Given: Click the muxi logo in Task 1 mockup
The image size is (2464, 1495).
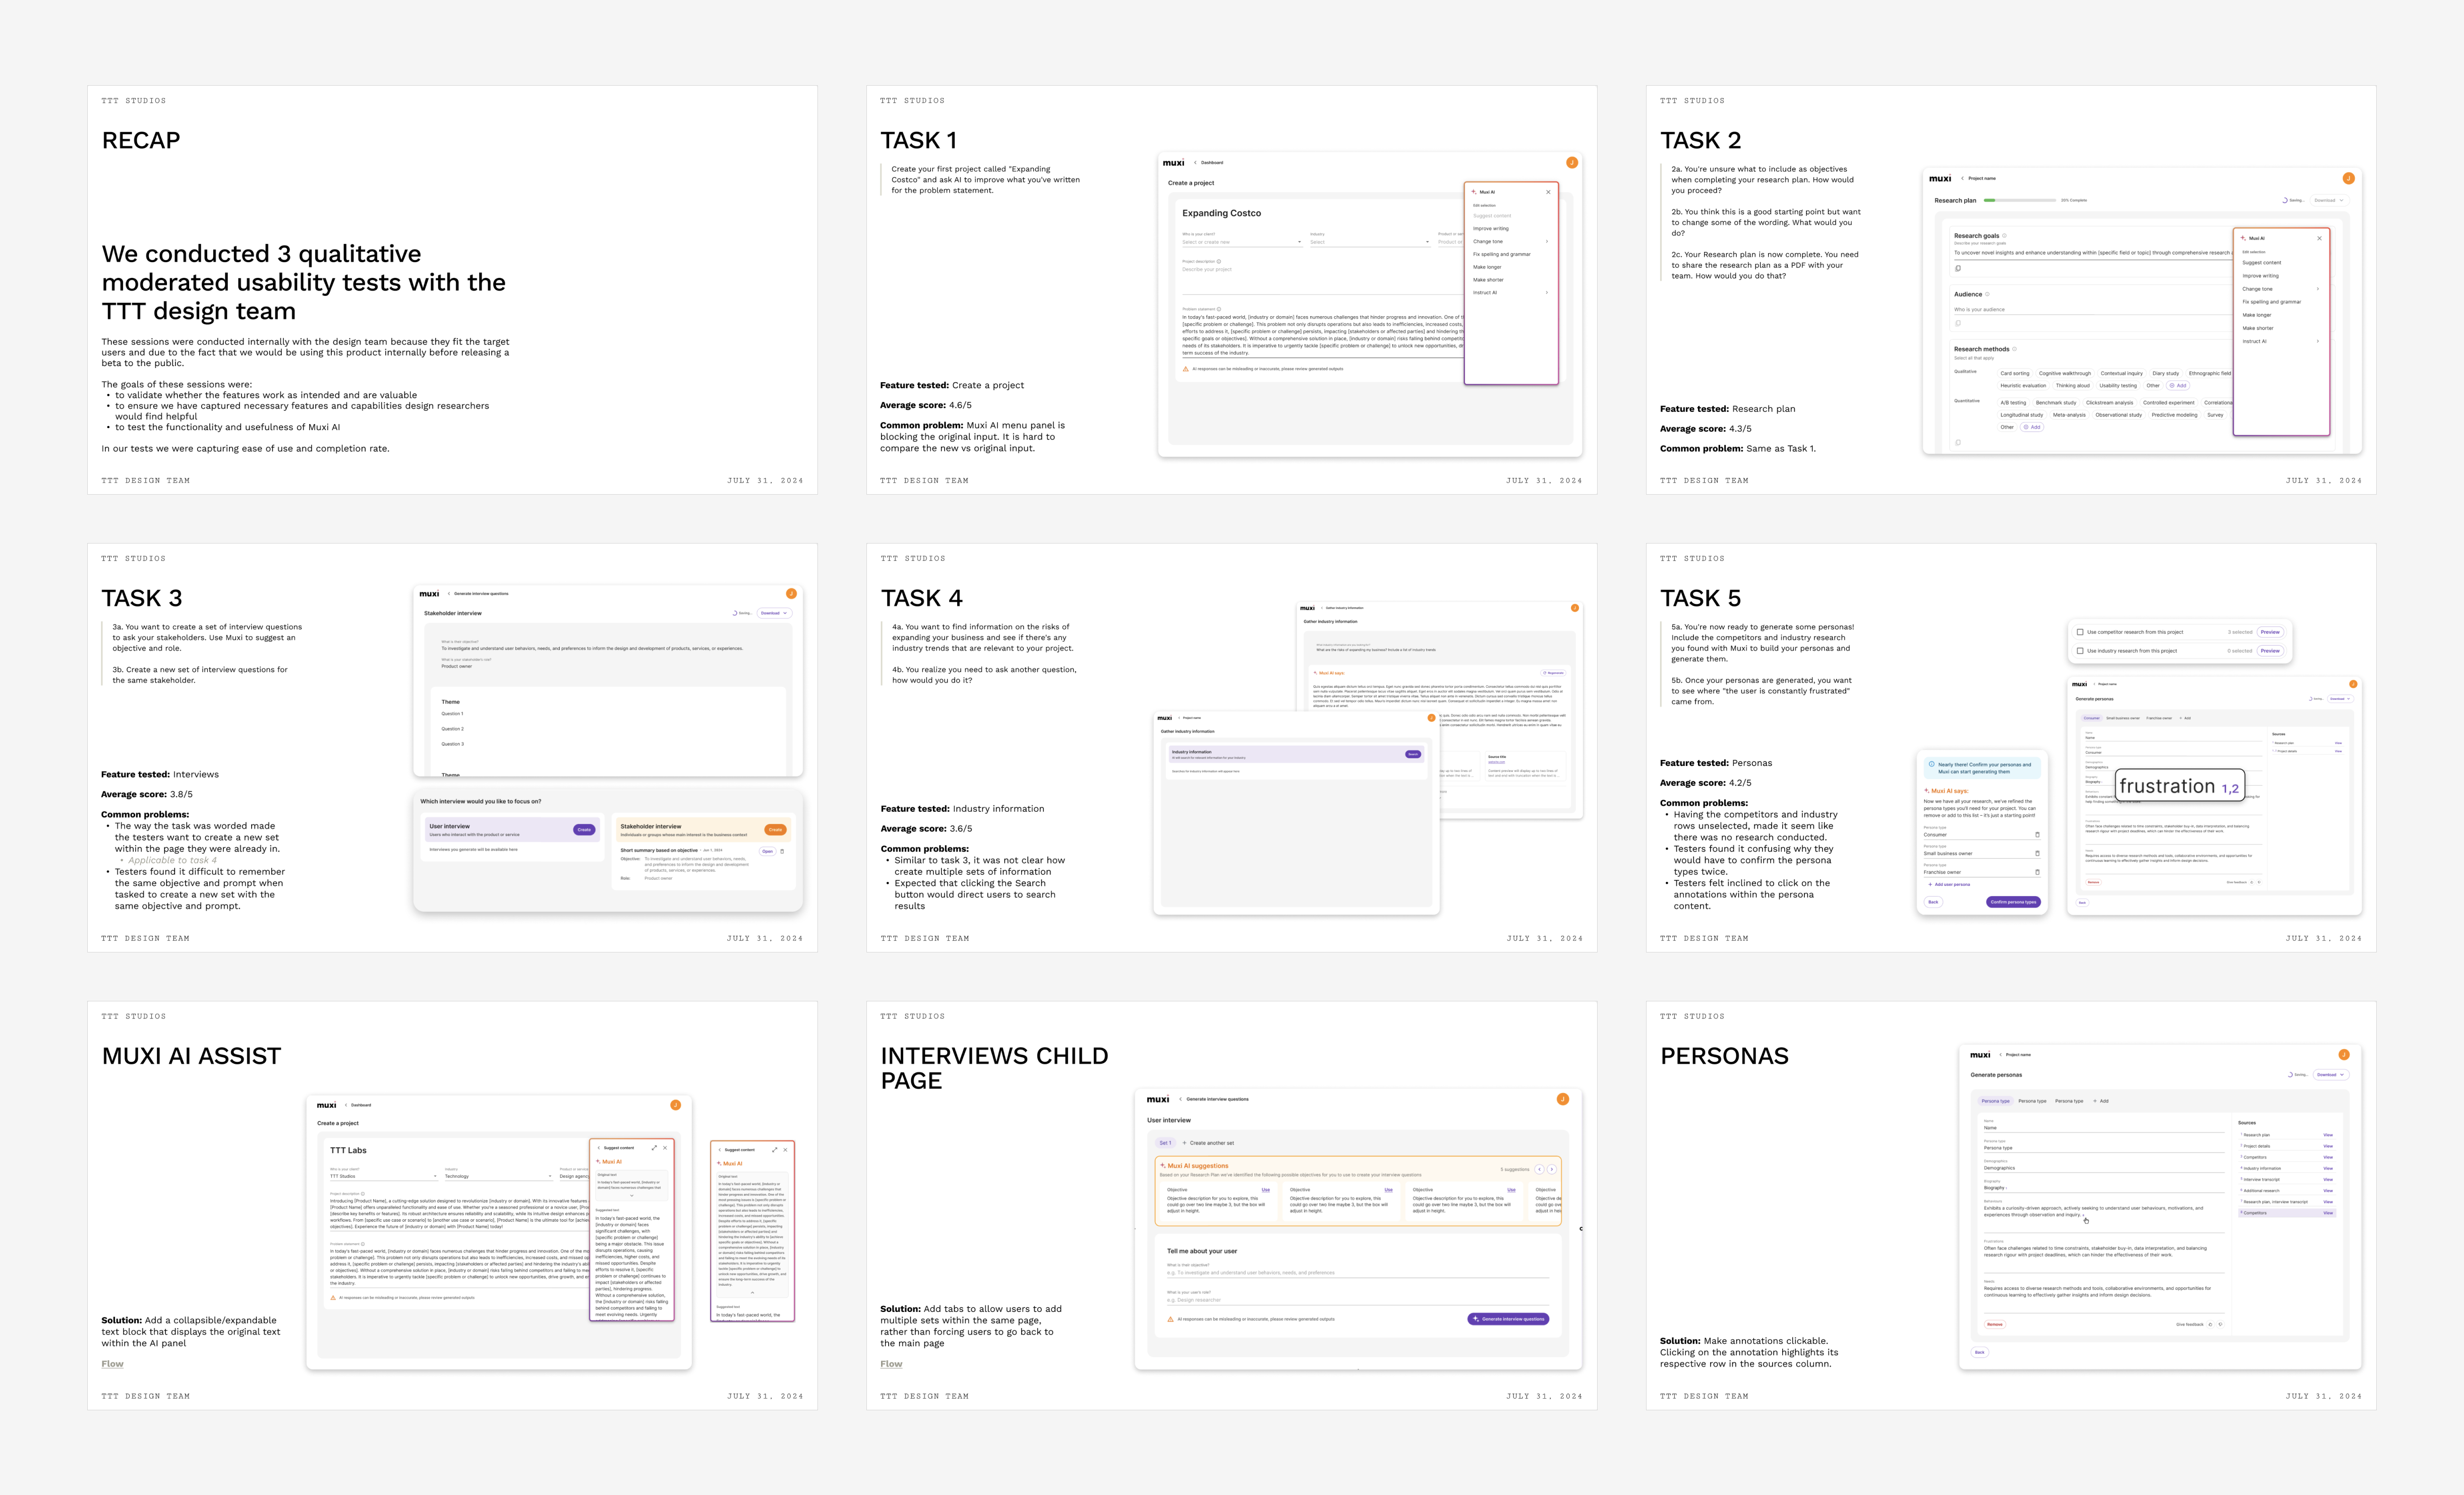Looking at the screenshot, I should coord(1174,162).
